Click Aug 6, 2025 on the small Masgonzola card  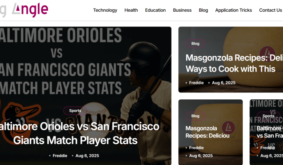201,156
